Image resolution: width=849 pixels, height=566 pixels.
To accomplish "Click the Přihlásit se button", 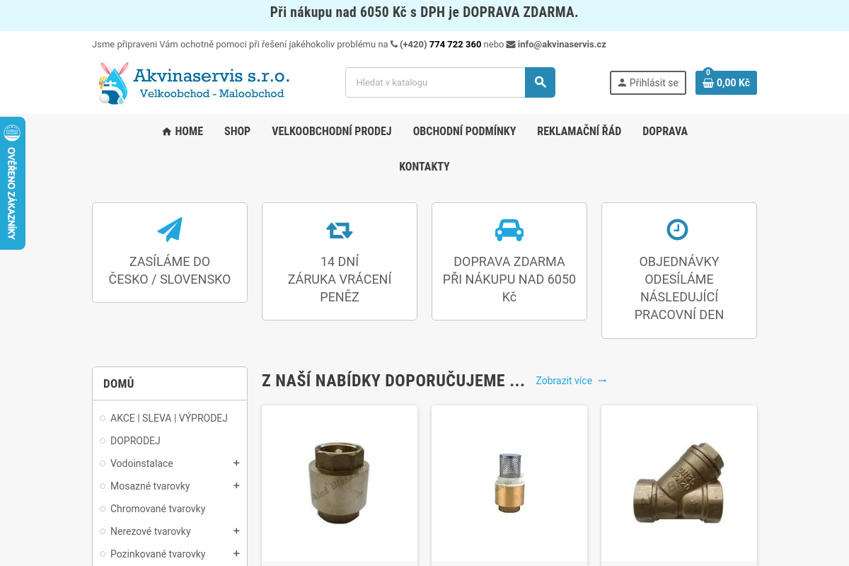I will coord(647,82).
